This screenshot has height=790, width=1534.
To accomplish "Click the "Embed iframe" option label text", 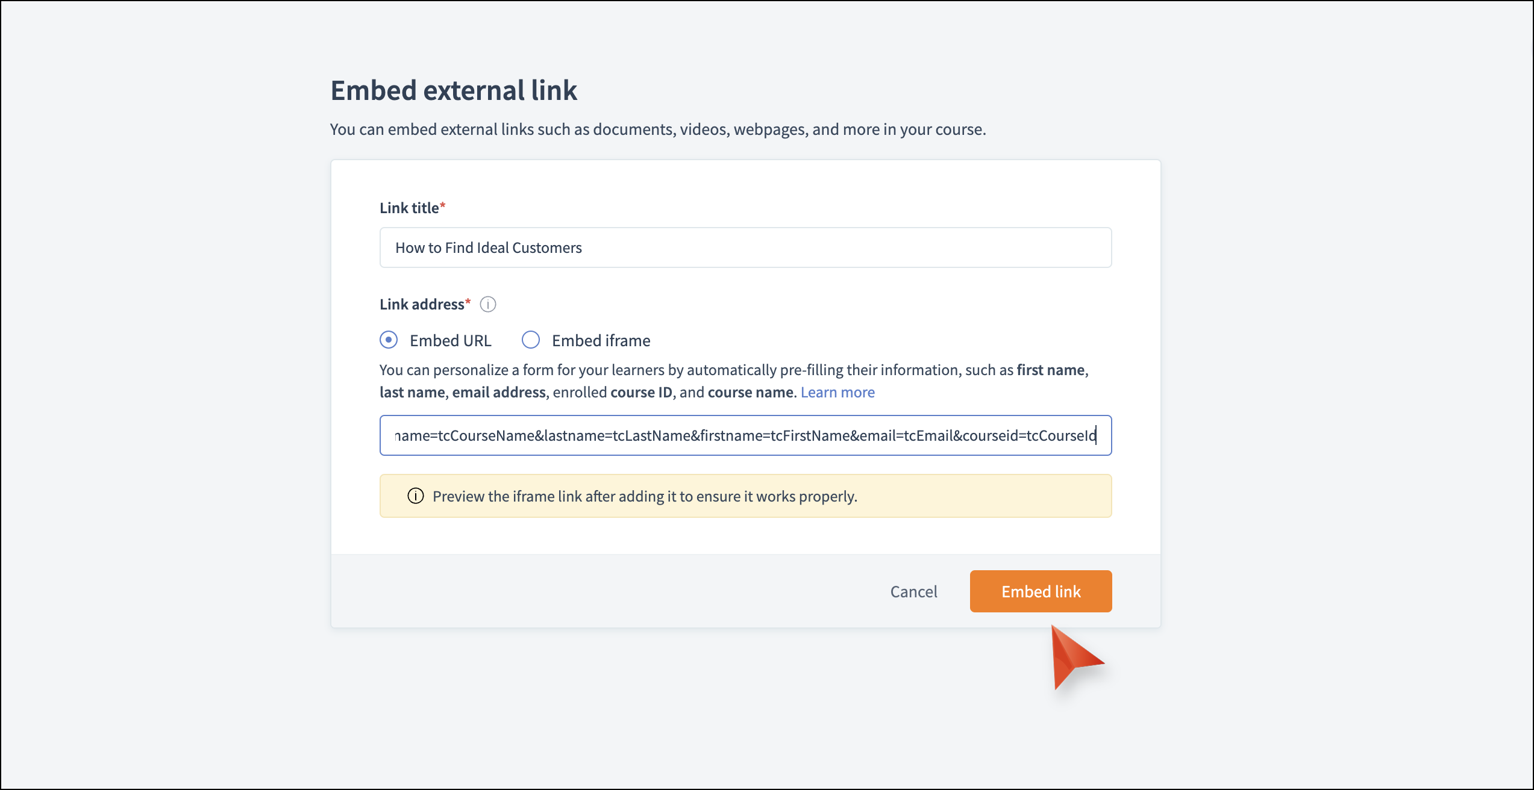I will (x=601, y=341).
